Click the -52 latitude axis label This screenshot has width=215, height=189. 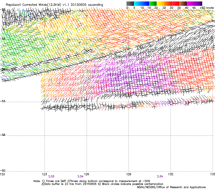pos(3,39)
